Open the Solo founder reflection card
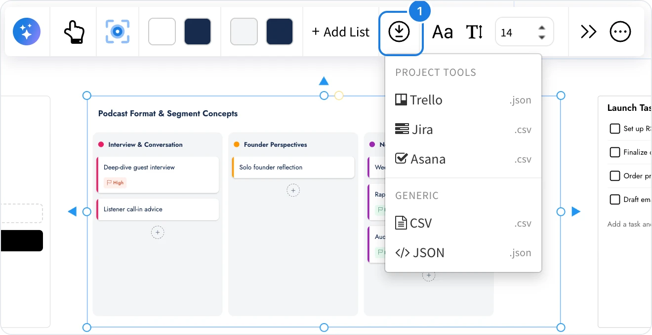Screen dimensions: 652x335 click(x=293, y=167)
